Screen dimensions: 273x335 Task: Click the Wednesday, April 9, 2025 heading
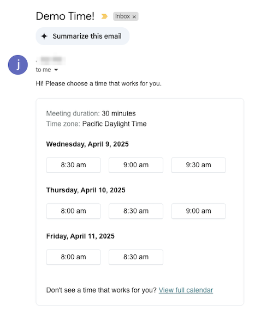point(87,144)
